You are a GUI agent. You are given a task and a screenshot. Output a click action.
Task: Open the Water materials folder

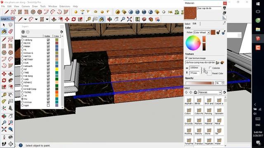pos(219,141)
